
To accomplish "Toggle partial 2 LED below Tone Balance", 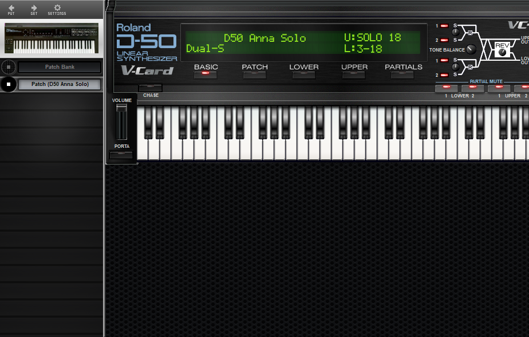I will (444, 75).
